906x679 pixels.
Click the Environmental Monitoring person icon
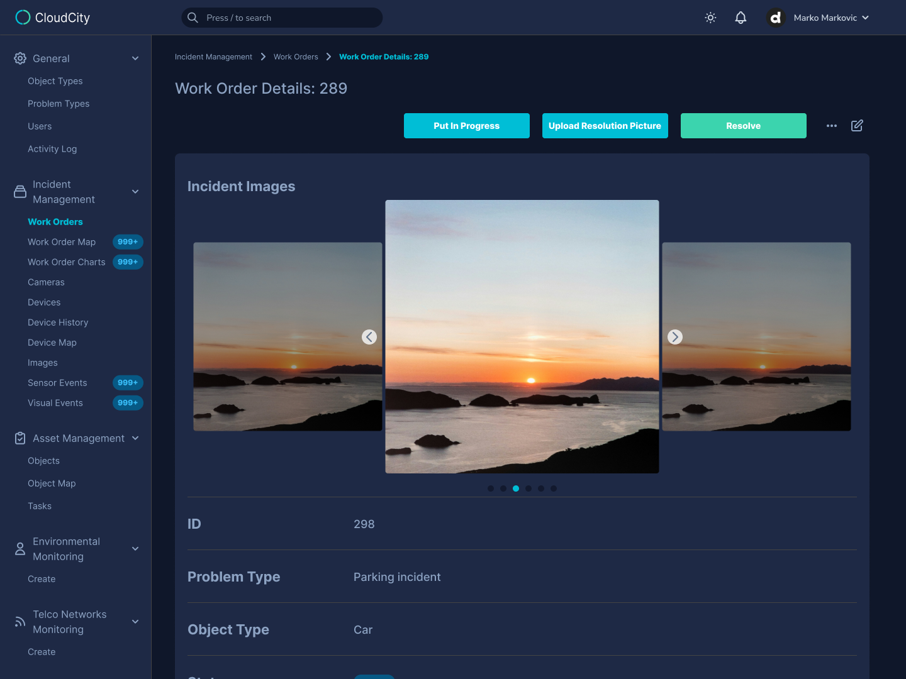[20, 548]
